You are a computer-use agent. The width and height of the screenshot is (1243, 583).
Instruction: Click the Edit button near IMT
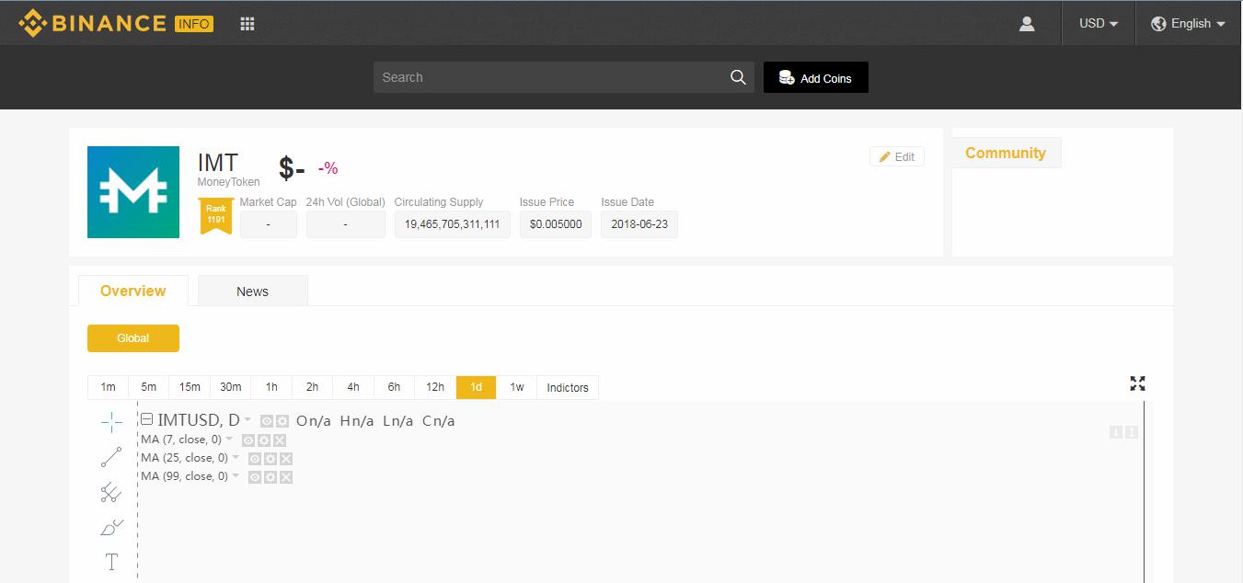(896, 156)
